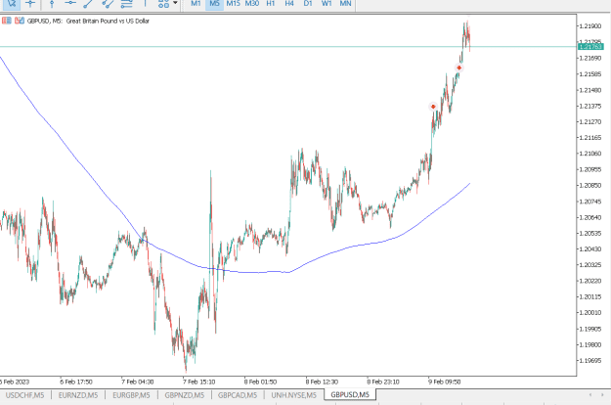611x405 pixels.
Task: Switch chart to M30 timeframe
Action: [x=251, y=4]
